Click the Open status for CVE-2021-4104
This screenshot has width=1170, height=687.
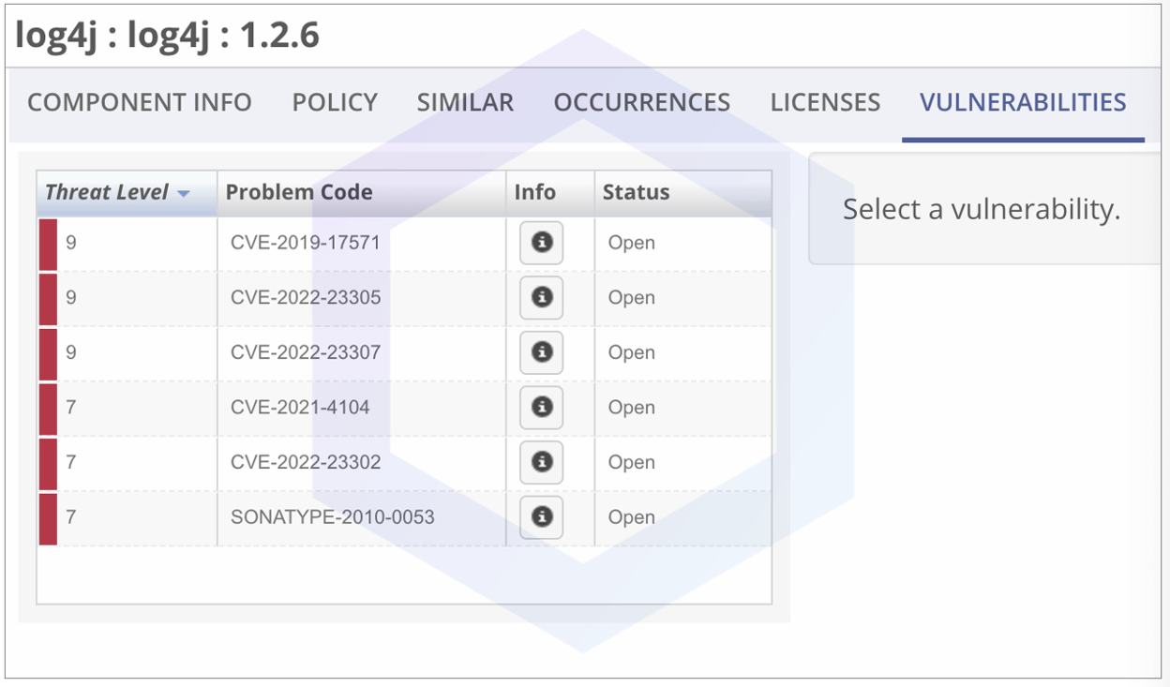point(631,407)
